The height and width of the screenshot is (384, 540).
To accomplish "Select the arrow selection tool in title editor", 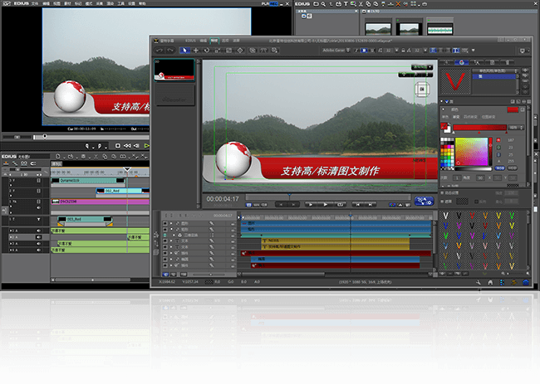I will tap(184, 50).
